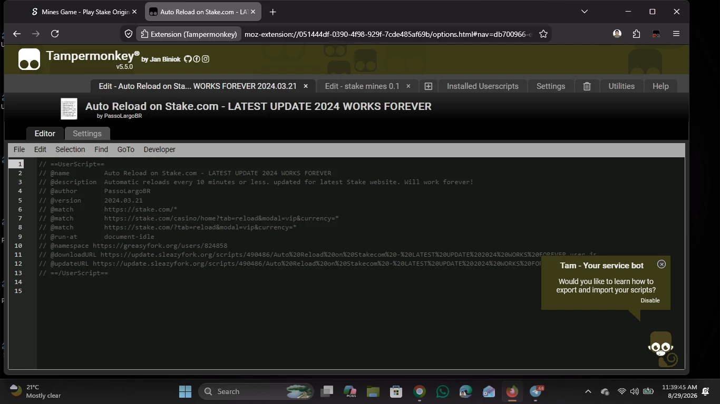Click the @namespace greasyfork line
This screenshot has height=404, width=720.
click(x=133, y=246)
